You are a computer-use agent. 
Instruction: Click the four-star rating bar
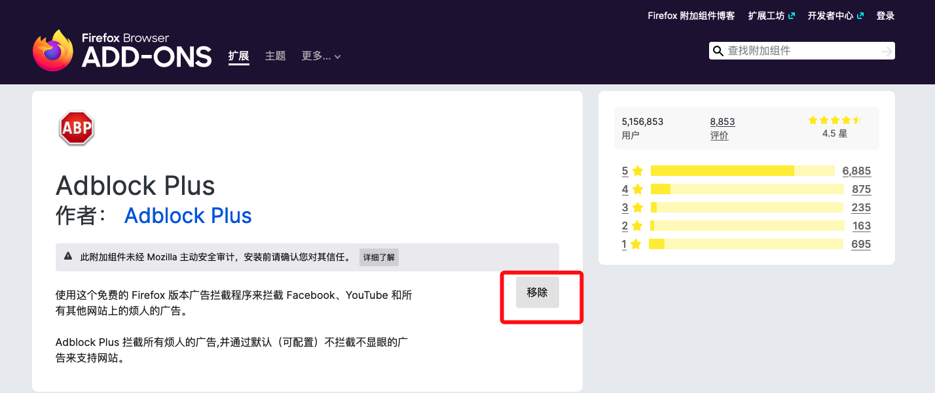tap(746, 189)
